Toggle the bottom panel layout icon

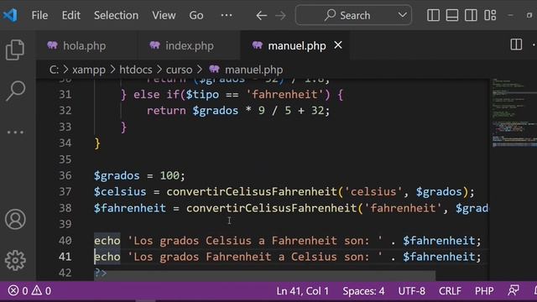pos(452,15)
